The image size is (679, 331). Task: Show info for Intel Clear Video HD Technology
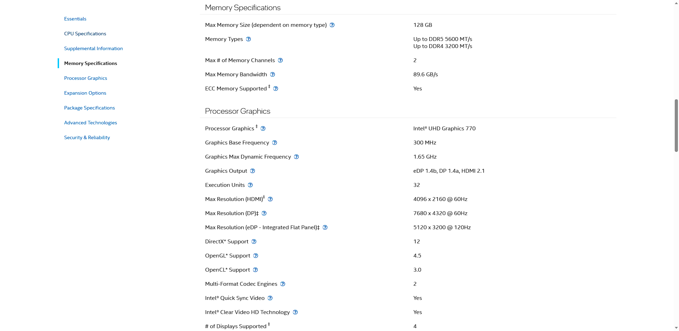[295, 312]
